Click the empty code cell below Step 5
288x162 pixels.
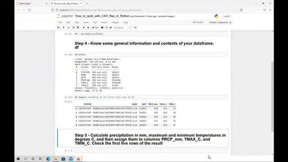[x=151, y=150]
